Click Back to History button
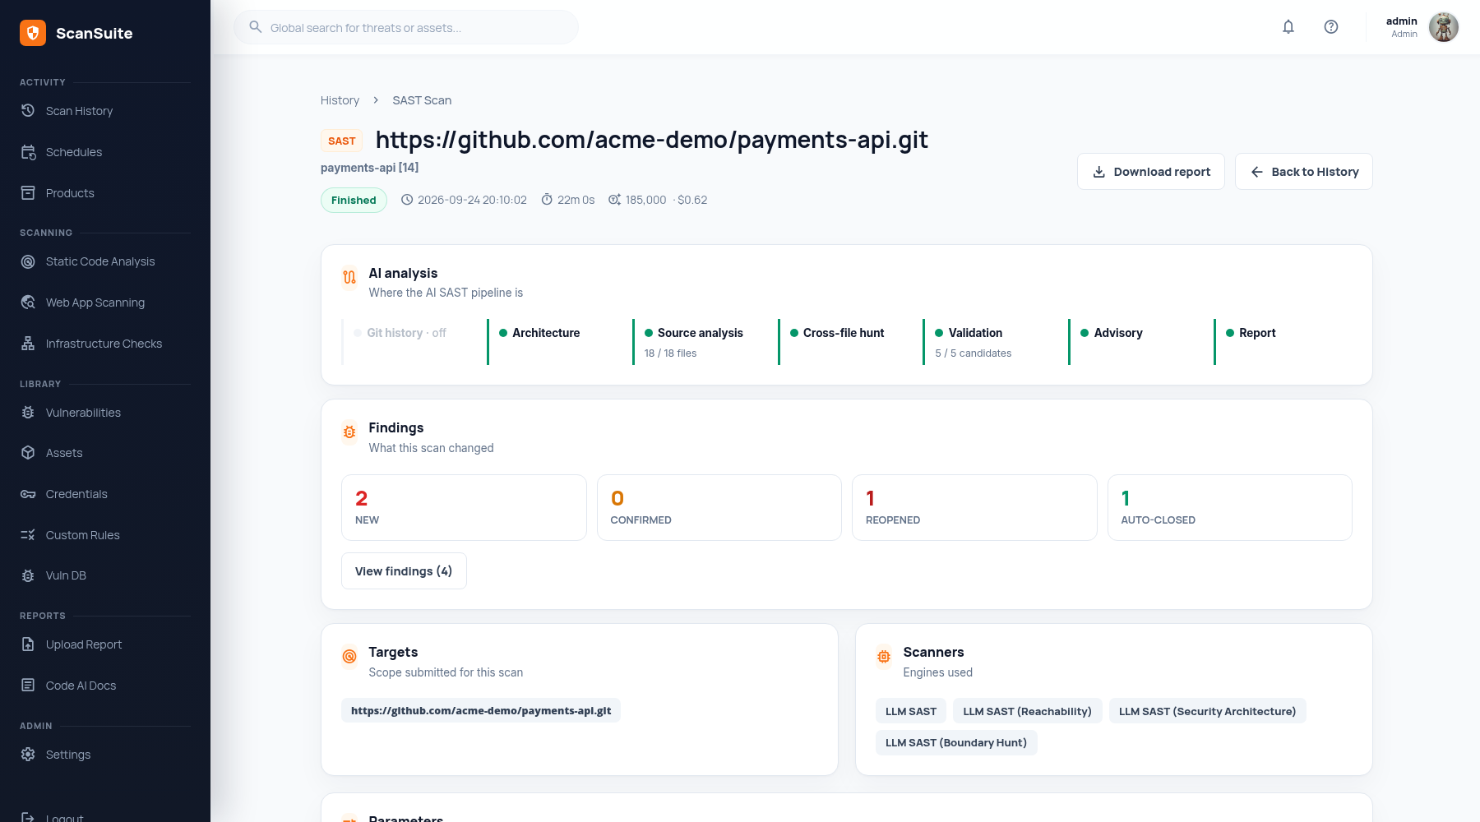The image size is (1480, 822). point(1304,172)
